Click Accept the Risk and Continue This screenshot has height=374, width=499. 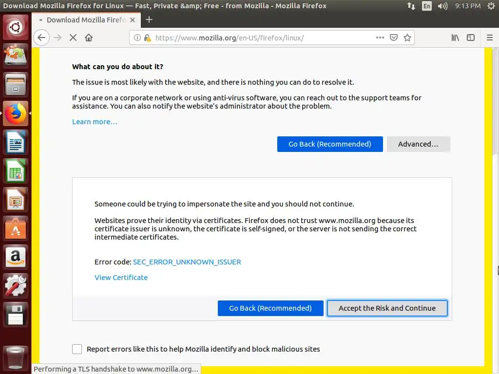(387, 308)
